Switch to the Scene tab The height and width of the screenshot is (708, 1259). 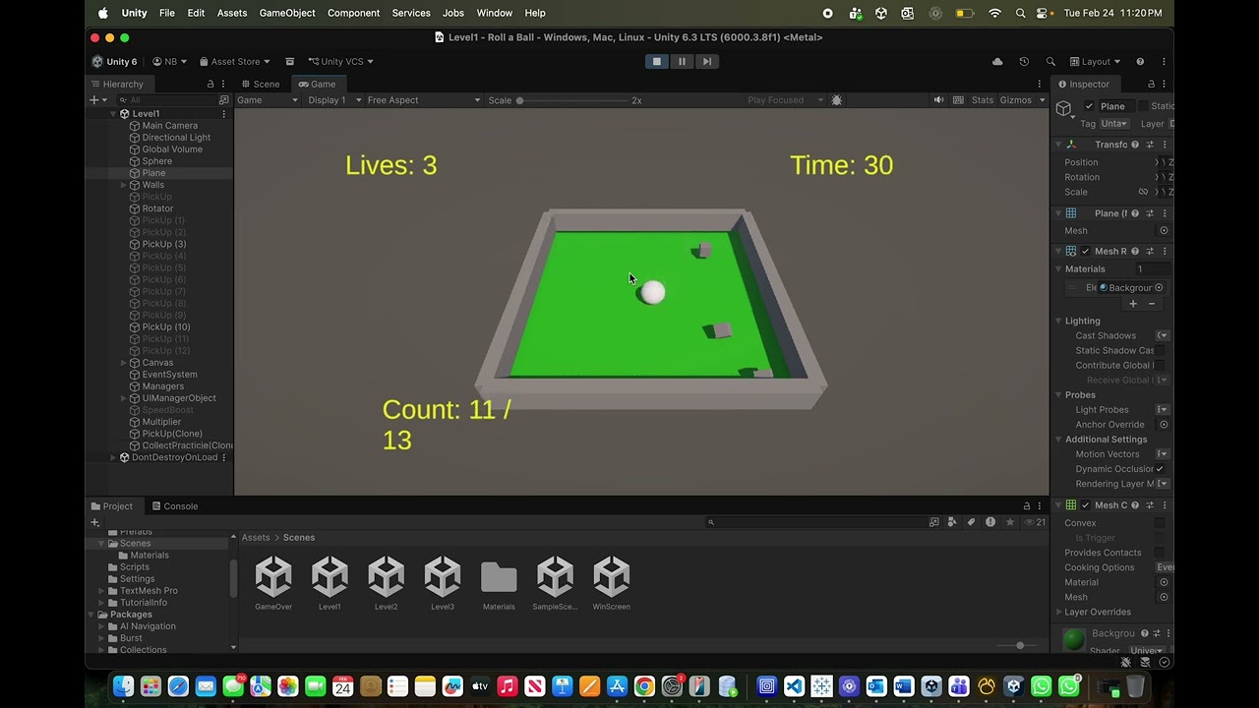261,84
